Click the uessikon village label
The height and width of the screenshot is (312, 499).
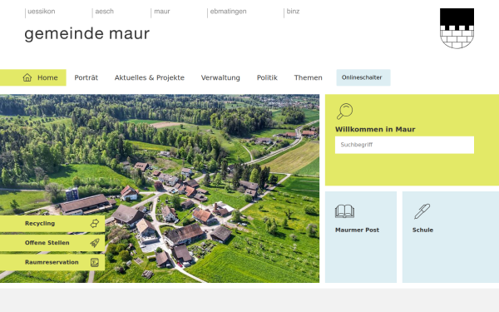point(42,12)
